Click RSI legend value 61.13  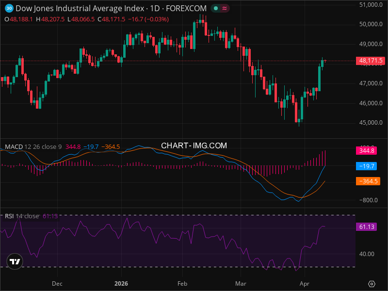tap(50, 216)
